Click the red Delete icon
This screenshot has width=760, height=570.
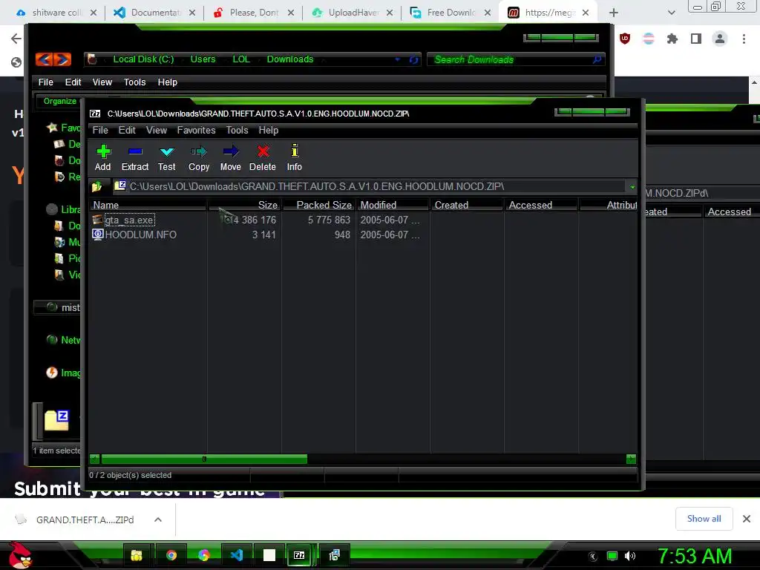263,151
